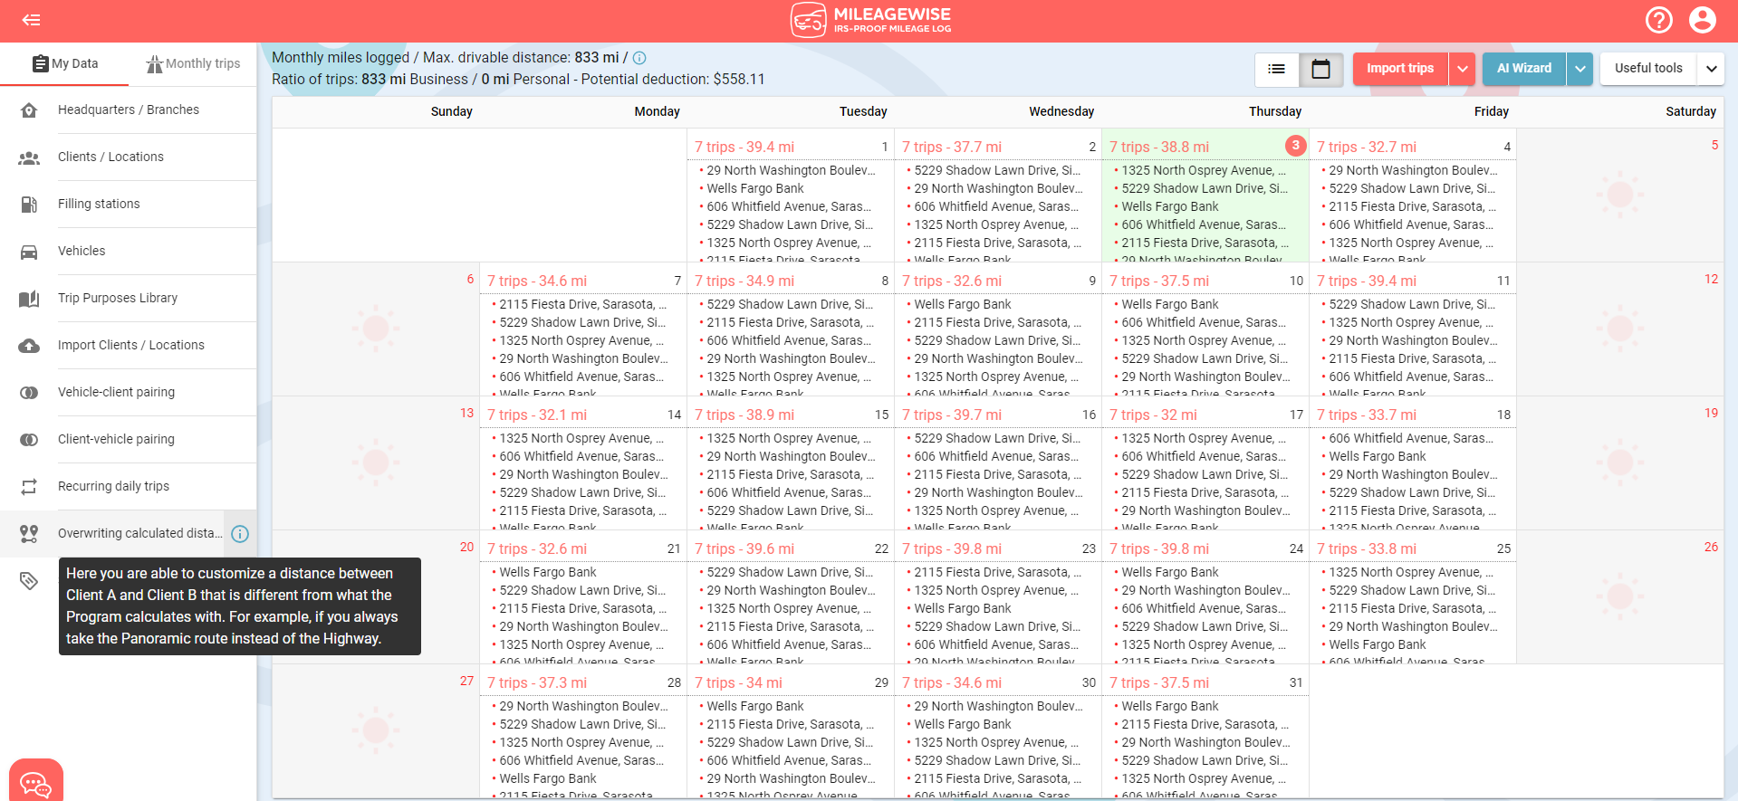1738x801 pixels.
Task: Expand the Import trips dropdown arrow
Action: [1463, 69]
